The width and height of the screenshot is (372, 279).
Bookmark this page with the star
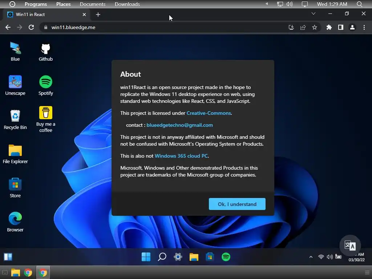pyautogui.click(x=314, y=27)
